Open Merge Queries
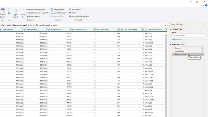Screen dimensions: 208x117 [57, 9]
